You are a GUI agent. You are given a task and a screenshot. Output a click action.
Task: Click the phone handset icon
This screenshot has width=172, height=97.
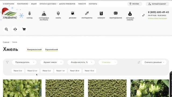point(143,15)
